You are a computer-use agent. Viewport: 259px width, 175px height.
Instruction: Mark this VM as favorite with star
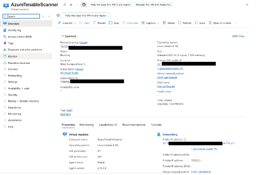point(71,5)
